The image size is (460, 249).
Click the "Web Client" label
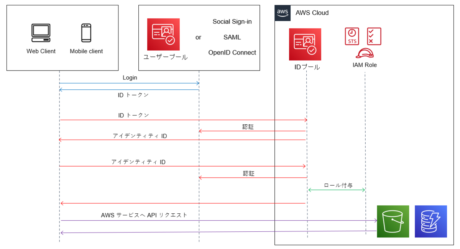(41, 51)
